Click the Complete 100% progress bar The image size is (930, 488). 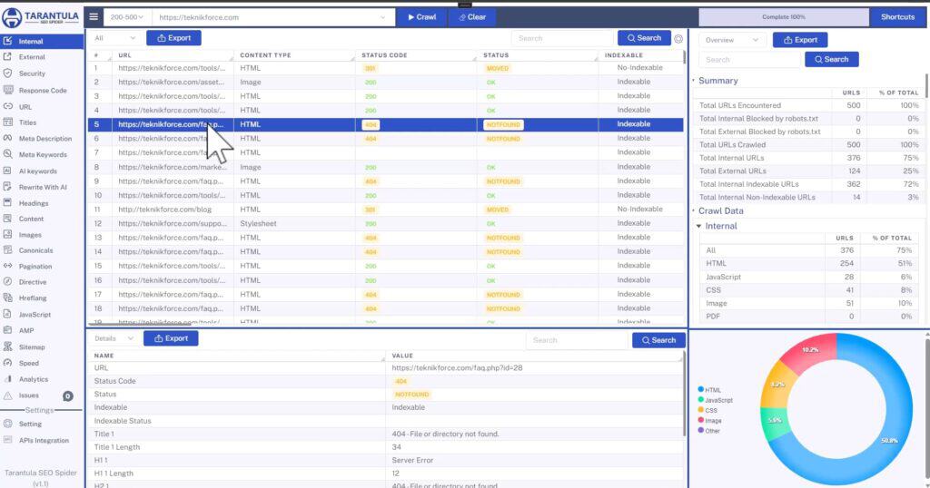(x=784, y=17)
